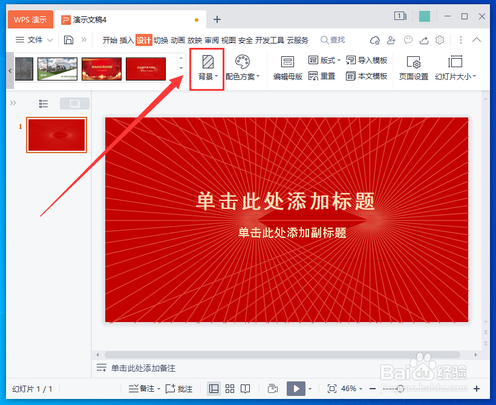Expand hidden quick access toolbar chevrons
Viewport: 496px width, 405px height.
click(x=84, y=39)
